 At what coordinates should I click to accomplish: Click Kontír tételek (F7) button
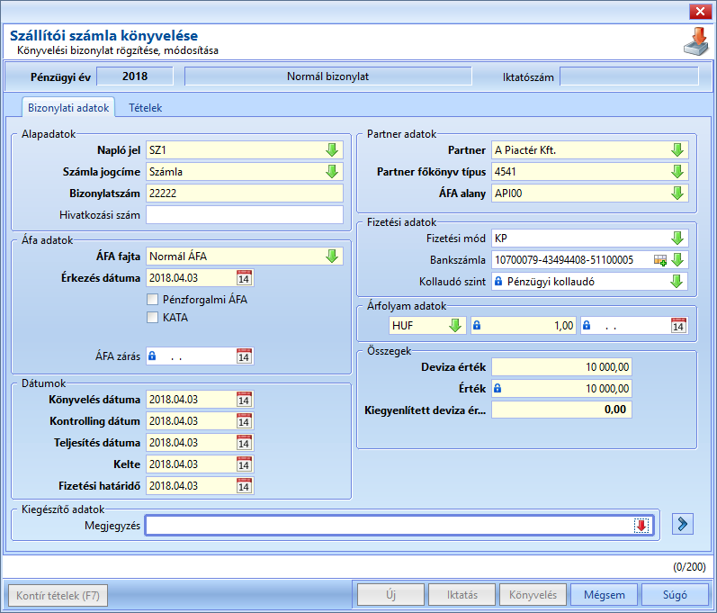click(x=58, y=596)
